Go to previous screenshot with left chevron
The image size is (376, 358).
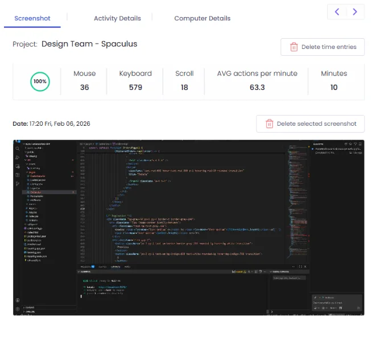[337, 12]
